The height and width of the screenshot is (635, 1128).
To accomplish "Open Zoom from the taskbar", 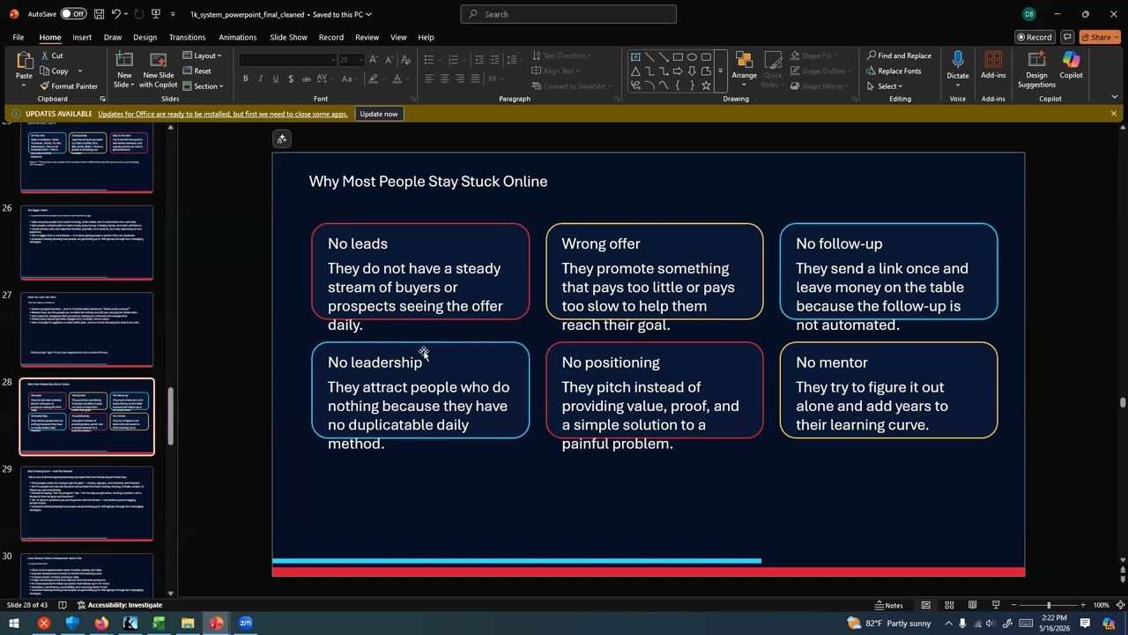I will point(246,624).
